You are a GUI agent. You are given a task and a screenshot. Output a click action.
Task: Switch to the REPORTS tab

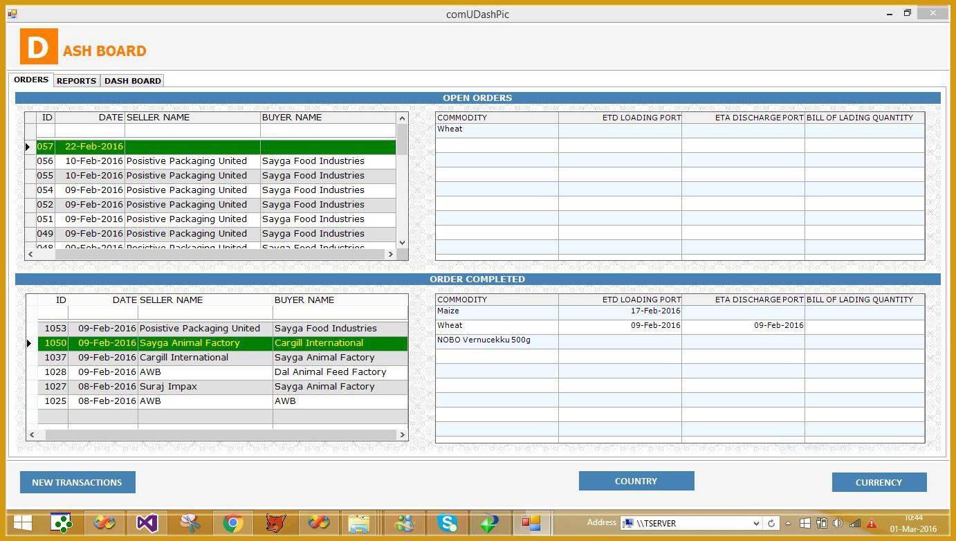pyautogui.click(x=76, y=80)
